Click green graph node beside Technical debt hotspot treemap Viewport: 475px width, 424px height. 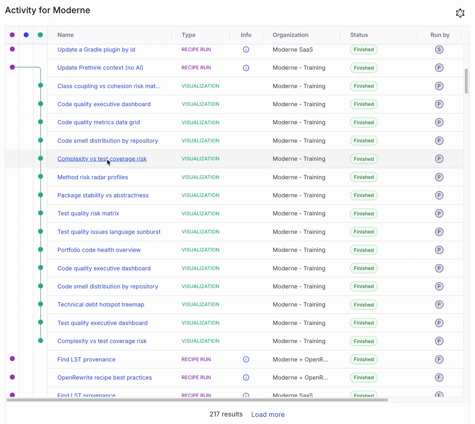pyautogui.click(x=40, y=304)
